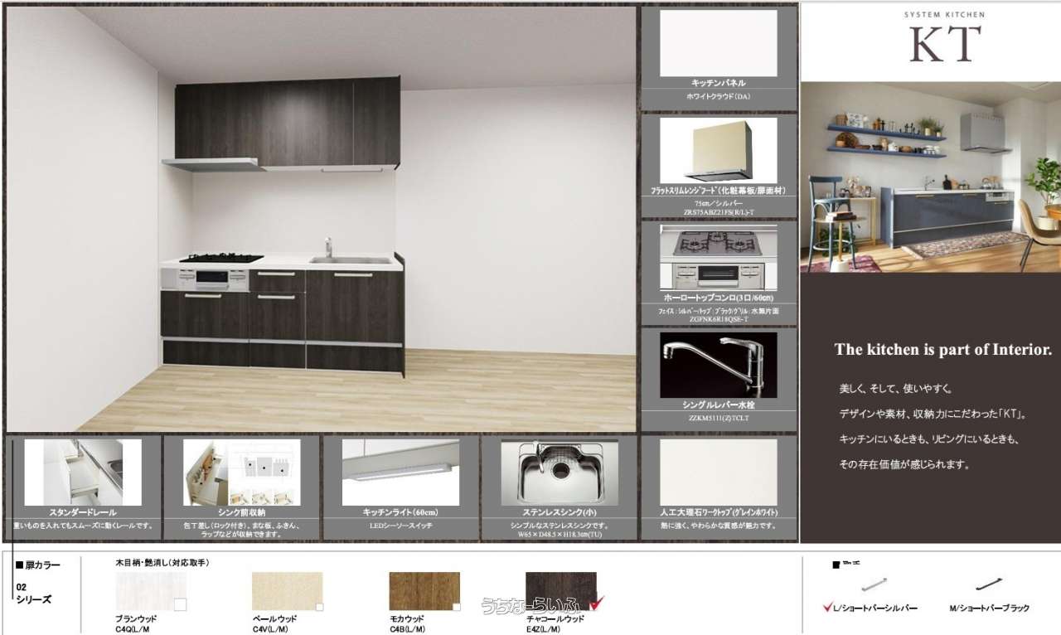1061x635 pixels.
Task: Select the enamel top 3-burner stove picture
Action: [x=718, y=256]
